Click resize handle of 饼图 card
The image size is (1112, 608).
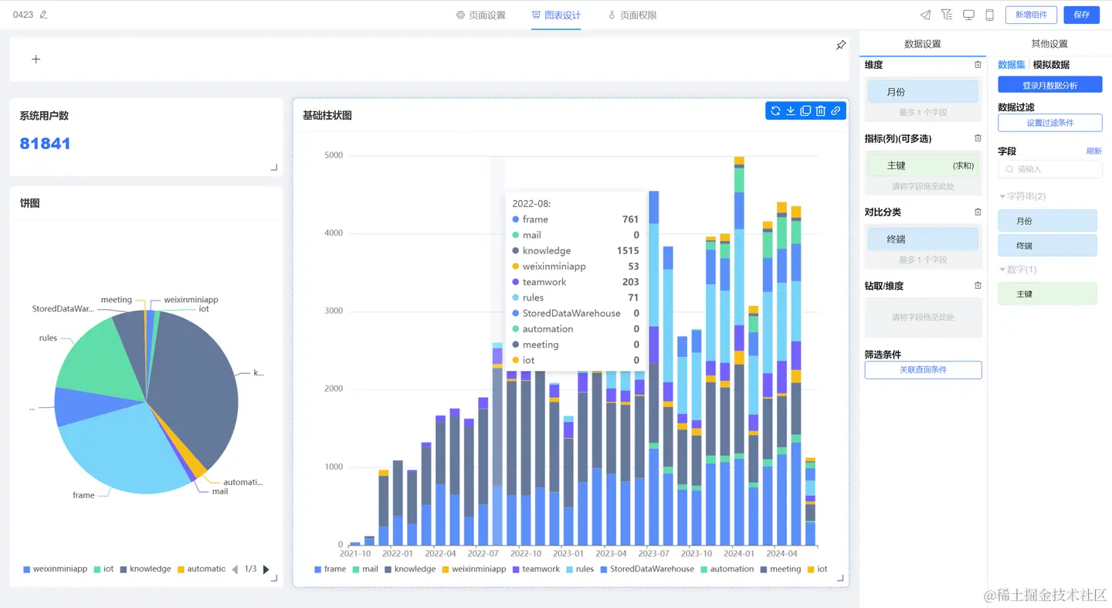[x=273, y=578]
